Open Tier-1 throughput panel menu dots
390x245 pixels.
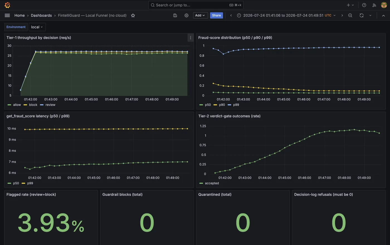(191, 38)
